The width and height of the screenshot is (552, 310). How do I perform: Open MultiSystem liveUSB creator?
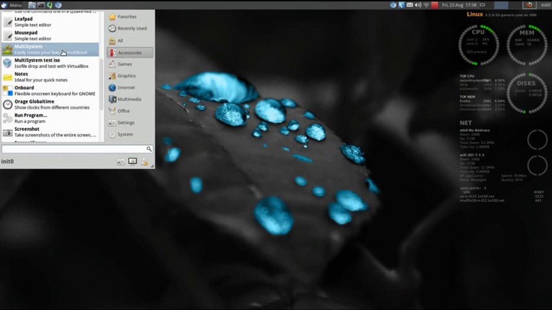coord(50,50)
